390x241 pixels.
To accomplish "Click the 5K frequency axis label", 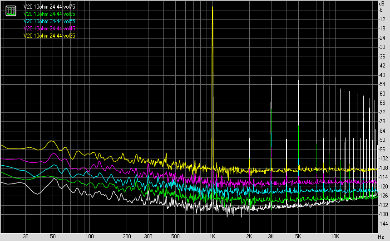I will click(x=298, y=236).
